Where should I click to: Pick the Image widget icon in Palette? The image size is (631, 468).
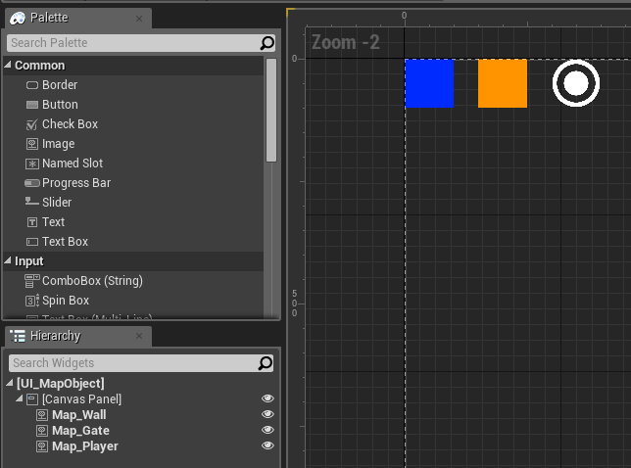coord(32,144)
